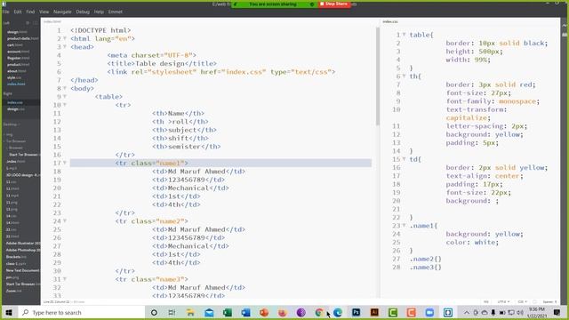Open Task View on taskbar
The height and width of the screenshot is (320, 569).
172,312
